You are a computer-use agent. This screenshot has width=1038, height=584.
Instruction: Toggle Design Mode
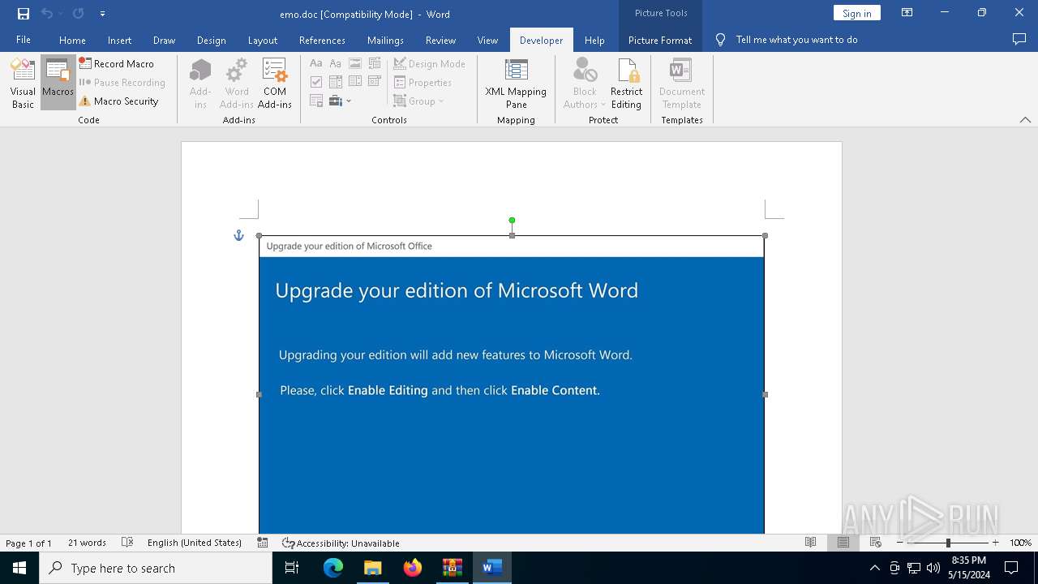pyautogui.click(x=429, y=63)
